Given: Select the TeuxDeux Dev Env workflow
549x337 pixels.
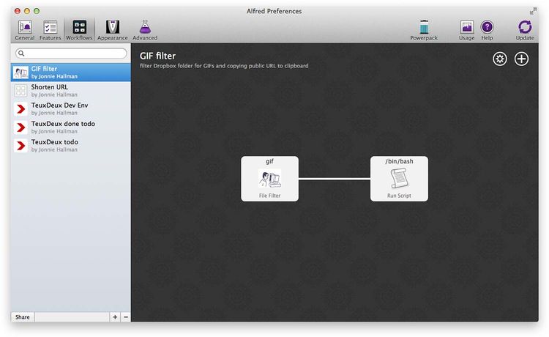Looking at the screenshot, I should point(71,108).
